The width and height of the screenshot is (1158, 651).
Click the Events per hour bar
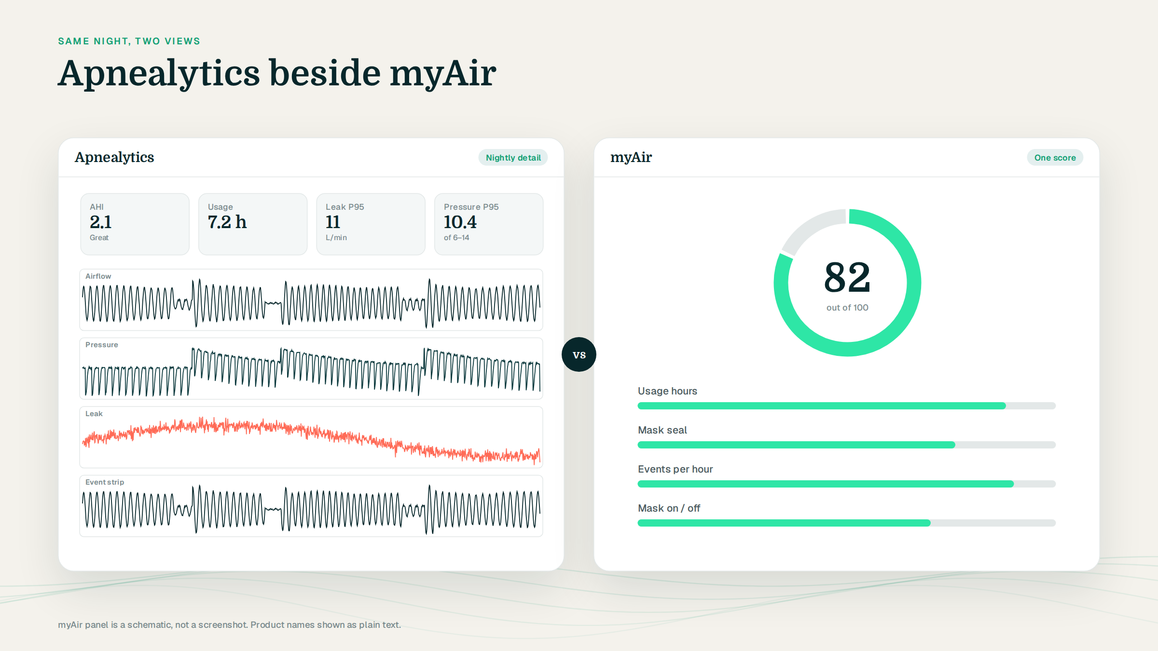coord(847,484)
